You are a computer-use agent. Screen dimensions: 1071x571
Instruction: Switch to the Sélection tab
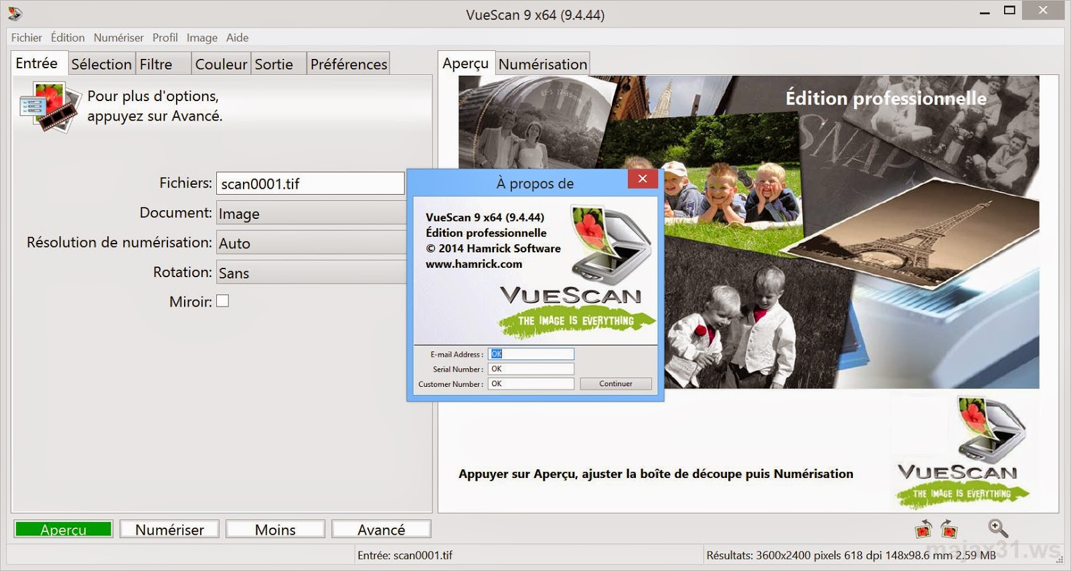(x=102, y=64)
